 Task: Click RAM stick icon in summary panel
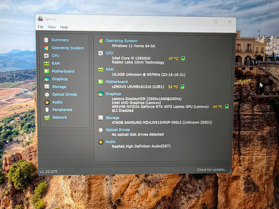[101, 69]
